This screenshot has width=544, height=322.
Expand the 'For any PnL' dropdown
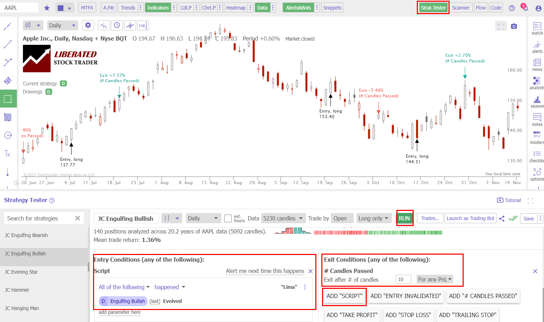coord(434,279)
